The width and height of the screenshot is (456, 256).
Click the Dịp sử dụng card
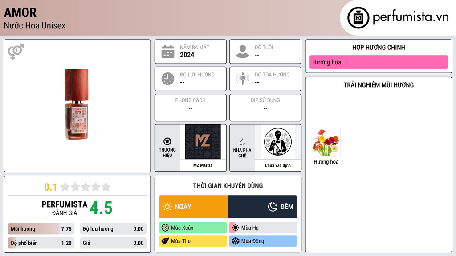(x=265, y=108)
